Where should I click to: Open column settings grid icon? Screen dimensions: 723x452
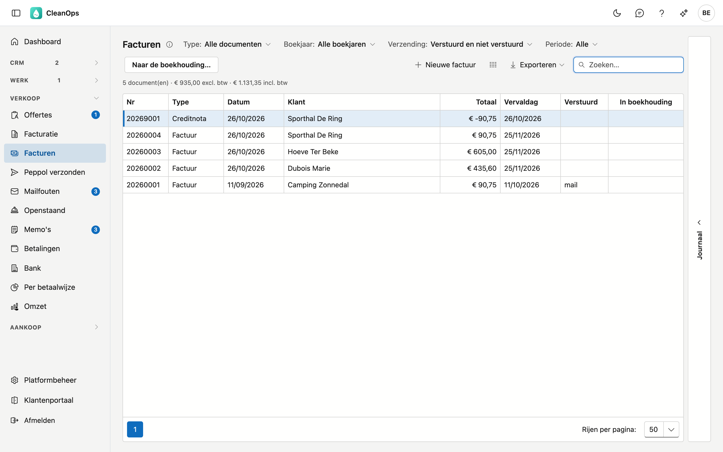click(493, 65)
